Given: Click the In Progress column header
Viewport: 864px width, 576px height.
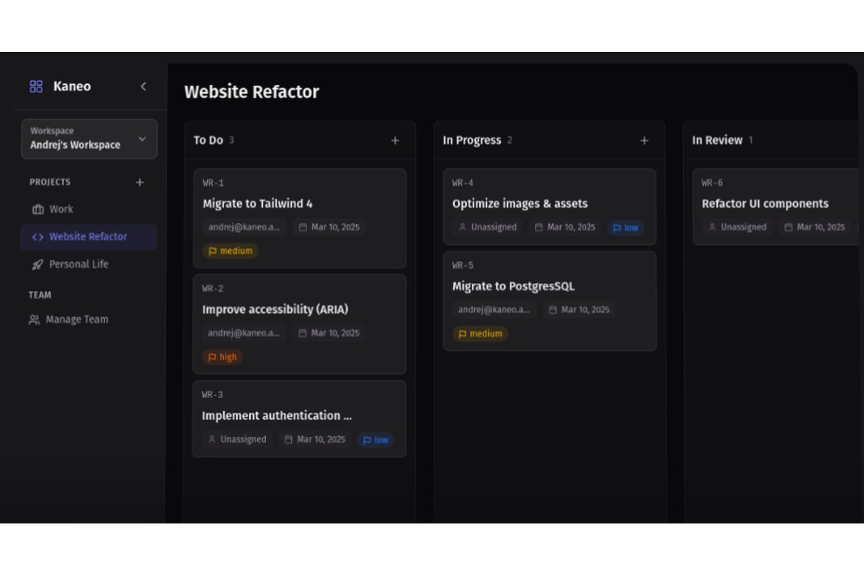Looking at the screenshot, I should (549, 141).
